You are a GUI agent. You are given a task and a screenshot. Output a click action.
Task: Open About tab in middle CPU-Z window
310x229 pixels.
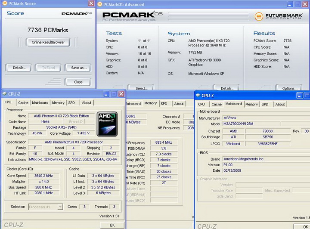179,104
